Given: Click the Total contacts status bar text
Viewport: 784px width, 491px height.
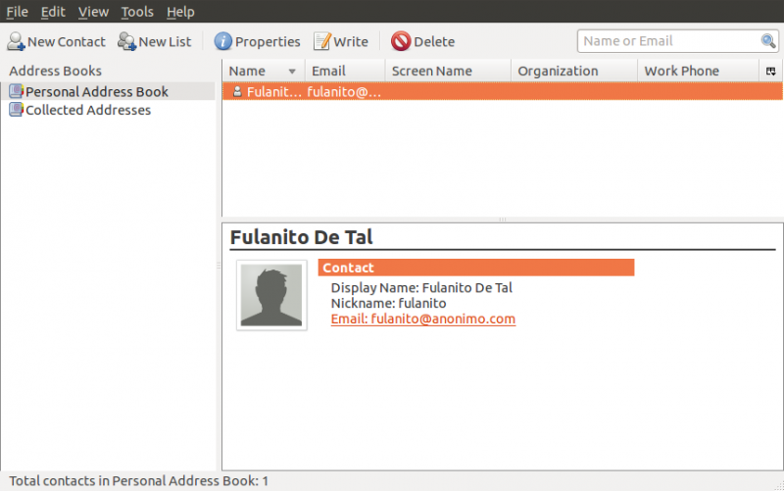Looking at the screenshot, I should (139, 481).
